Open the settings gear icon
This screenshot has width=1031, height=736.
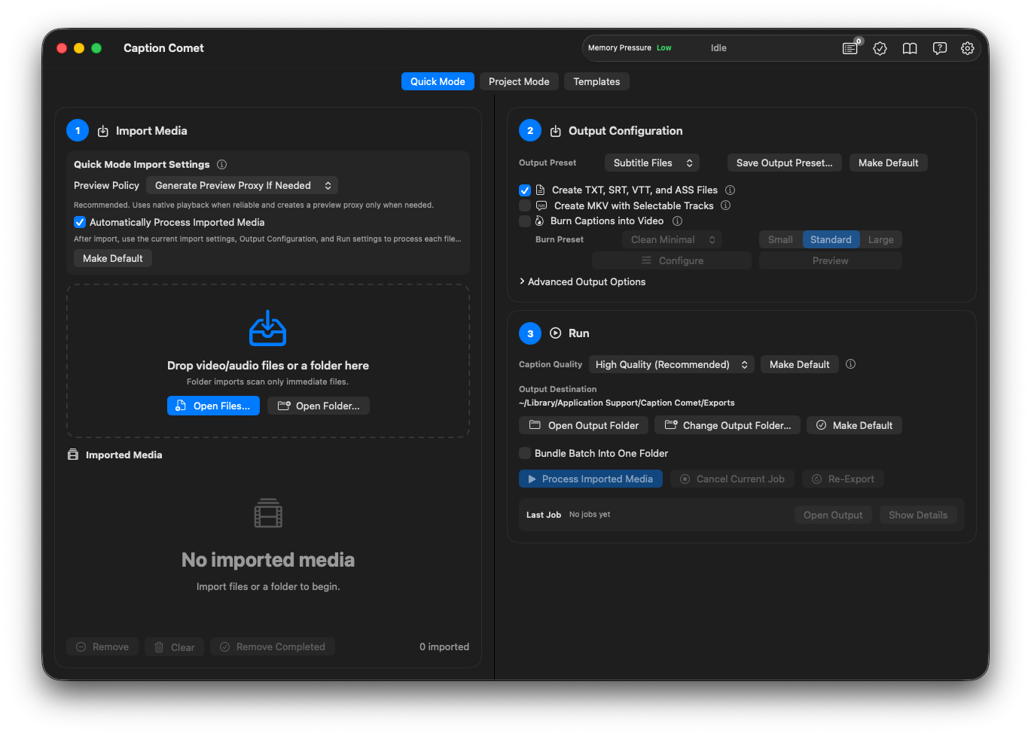pos(968,48)
